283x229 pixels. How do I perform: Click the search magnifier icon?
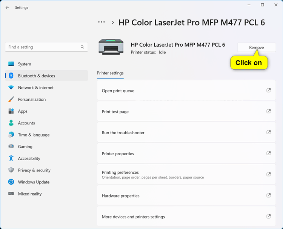point(82,47)
